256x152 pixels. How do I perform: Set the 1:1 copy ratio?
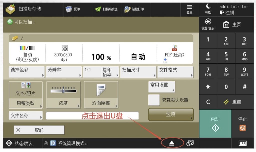click(x=92, y=72)
